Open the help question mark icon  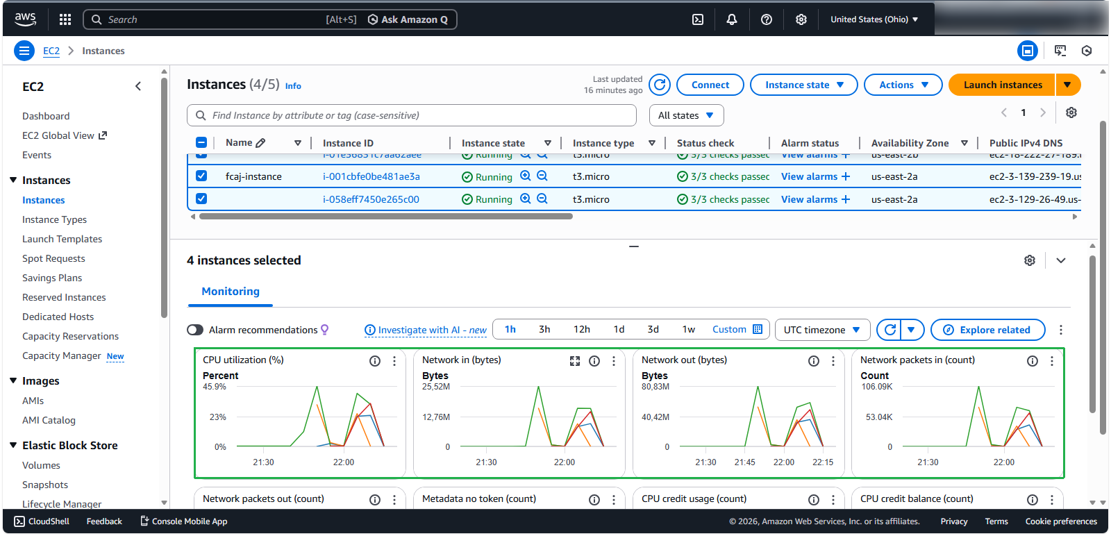point(767,19)
